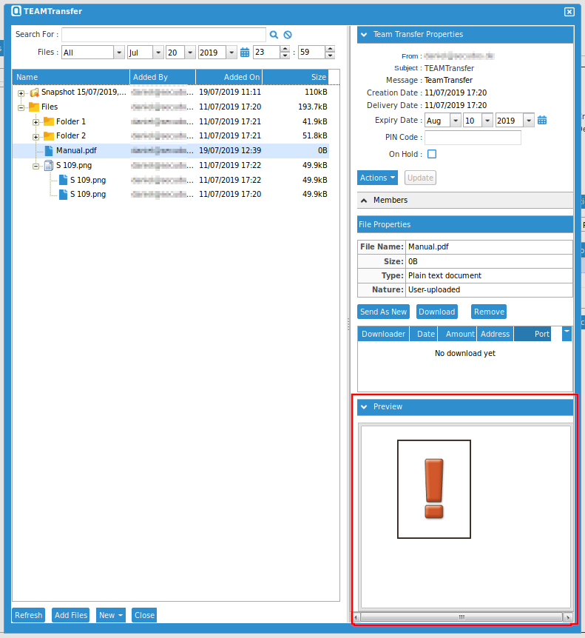
Task: Click the preview horizontal scrollbar thumb
Action: pyautogui.click(x=461, y=617)
